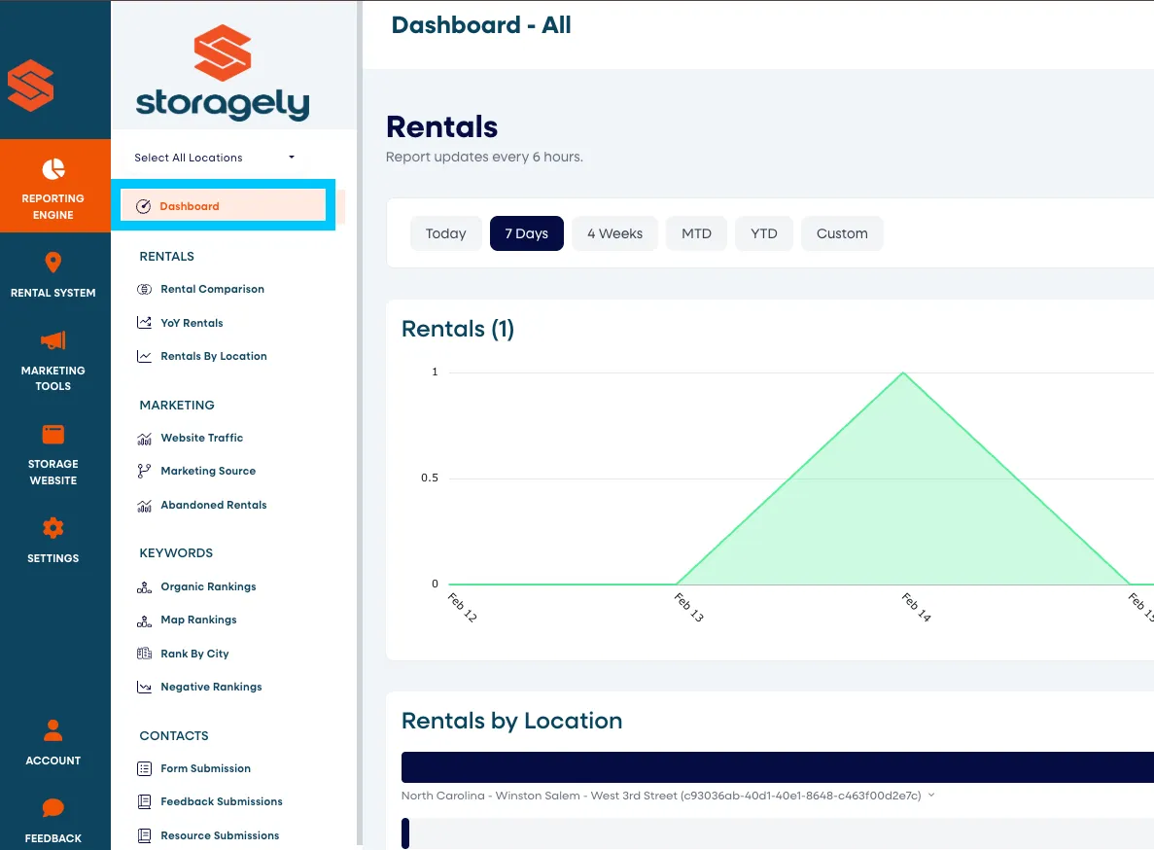Expand the Winston Salem location chevron

931,795
